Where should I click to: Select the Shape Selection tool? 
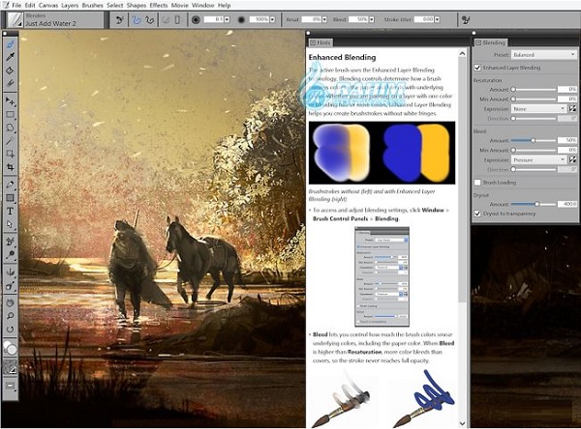tap(10, 224)
